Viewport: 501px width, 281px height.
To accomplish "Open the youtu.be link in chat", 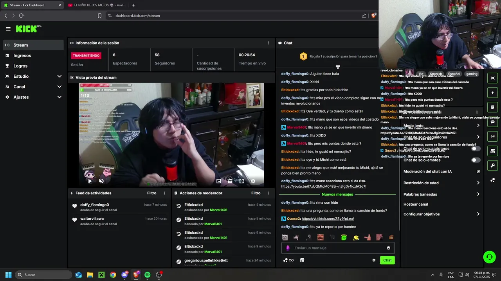I will (324, 187).
